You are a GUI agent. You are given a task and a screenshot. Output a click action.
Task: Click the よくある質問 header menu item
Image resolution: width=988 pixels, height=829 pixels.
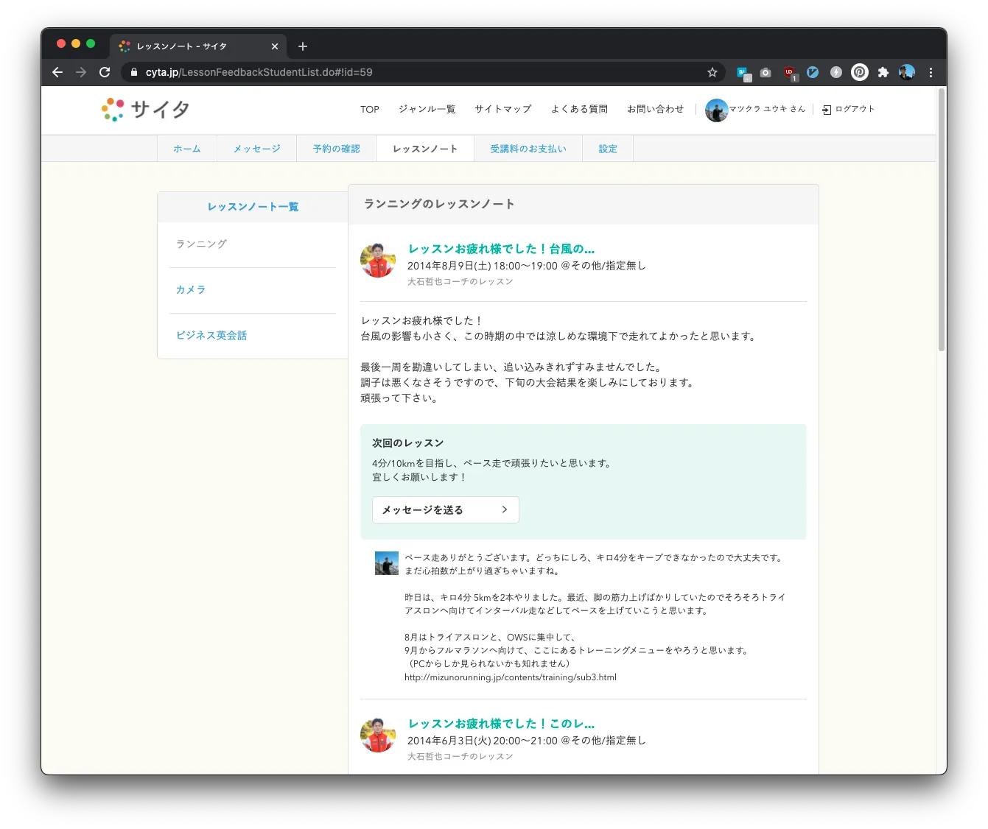click(x=579, y=109)
